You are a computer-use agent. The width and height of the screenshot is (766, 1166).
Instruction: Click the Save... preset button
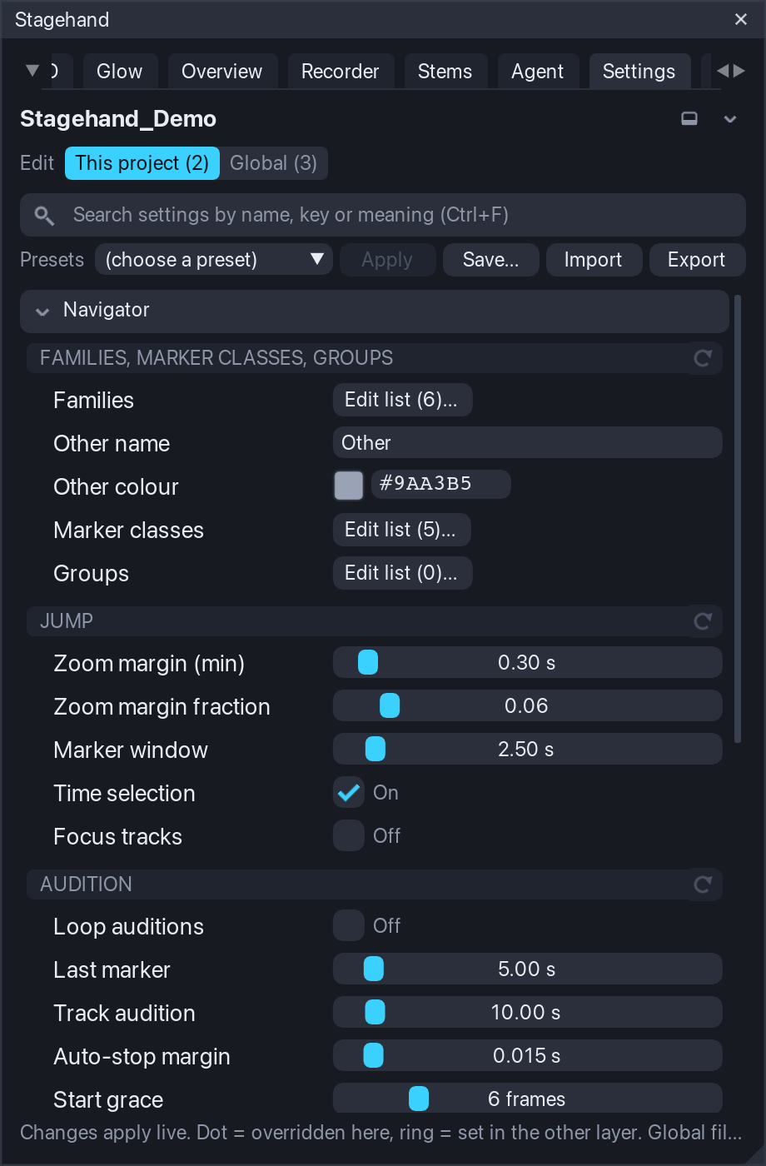pyautogui.click(x=490, y=260)
